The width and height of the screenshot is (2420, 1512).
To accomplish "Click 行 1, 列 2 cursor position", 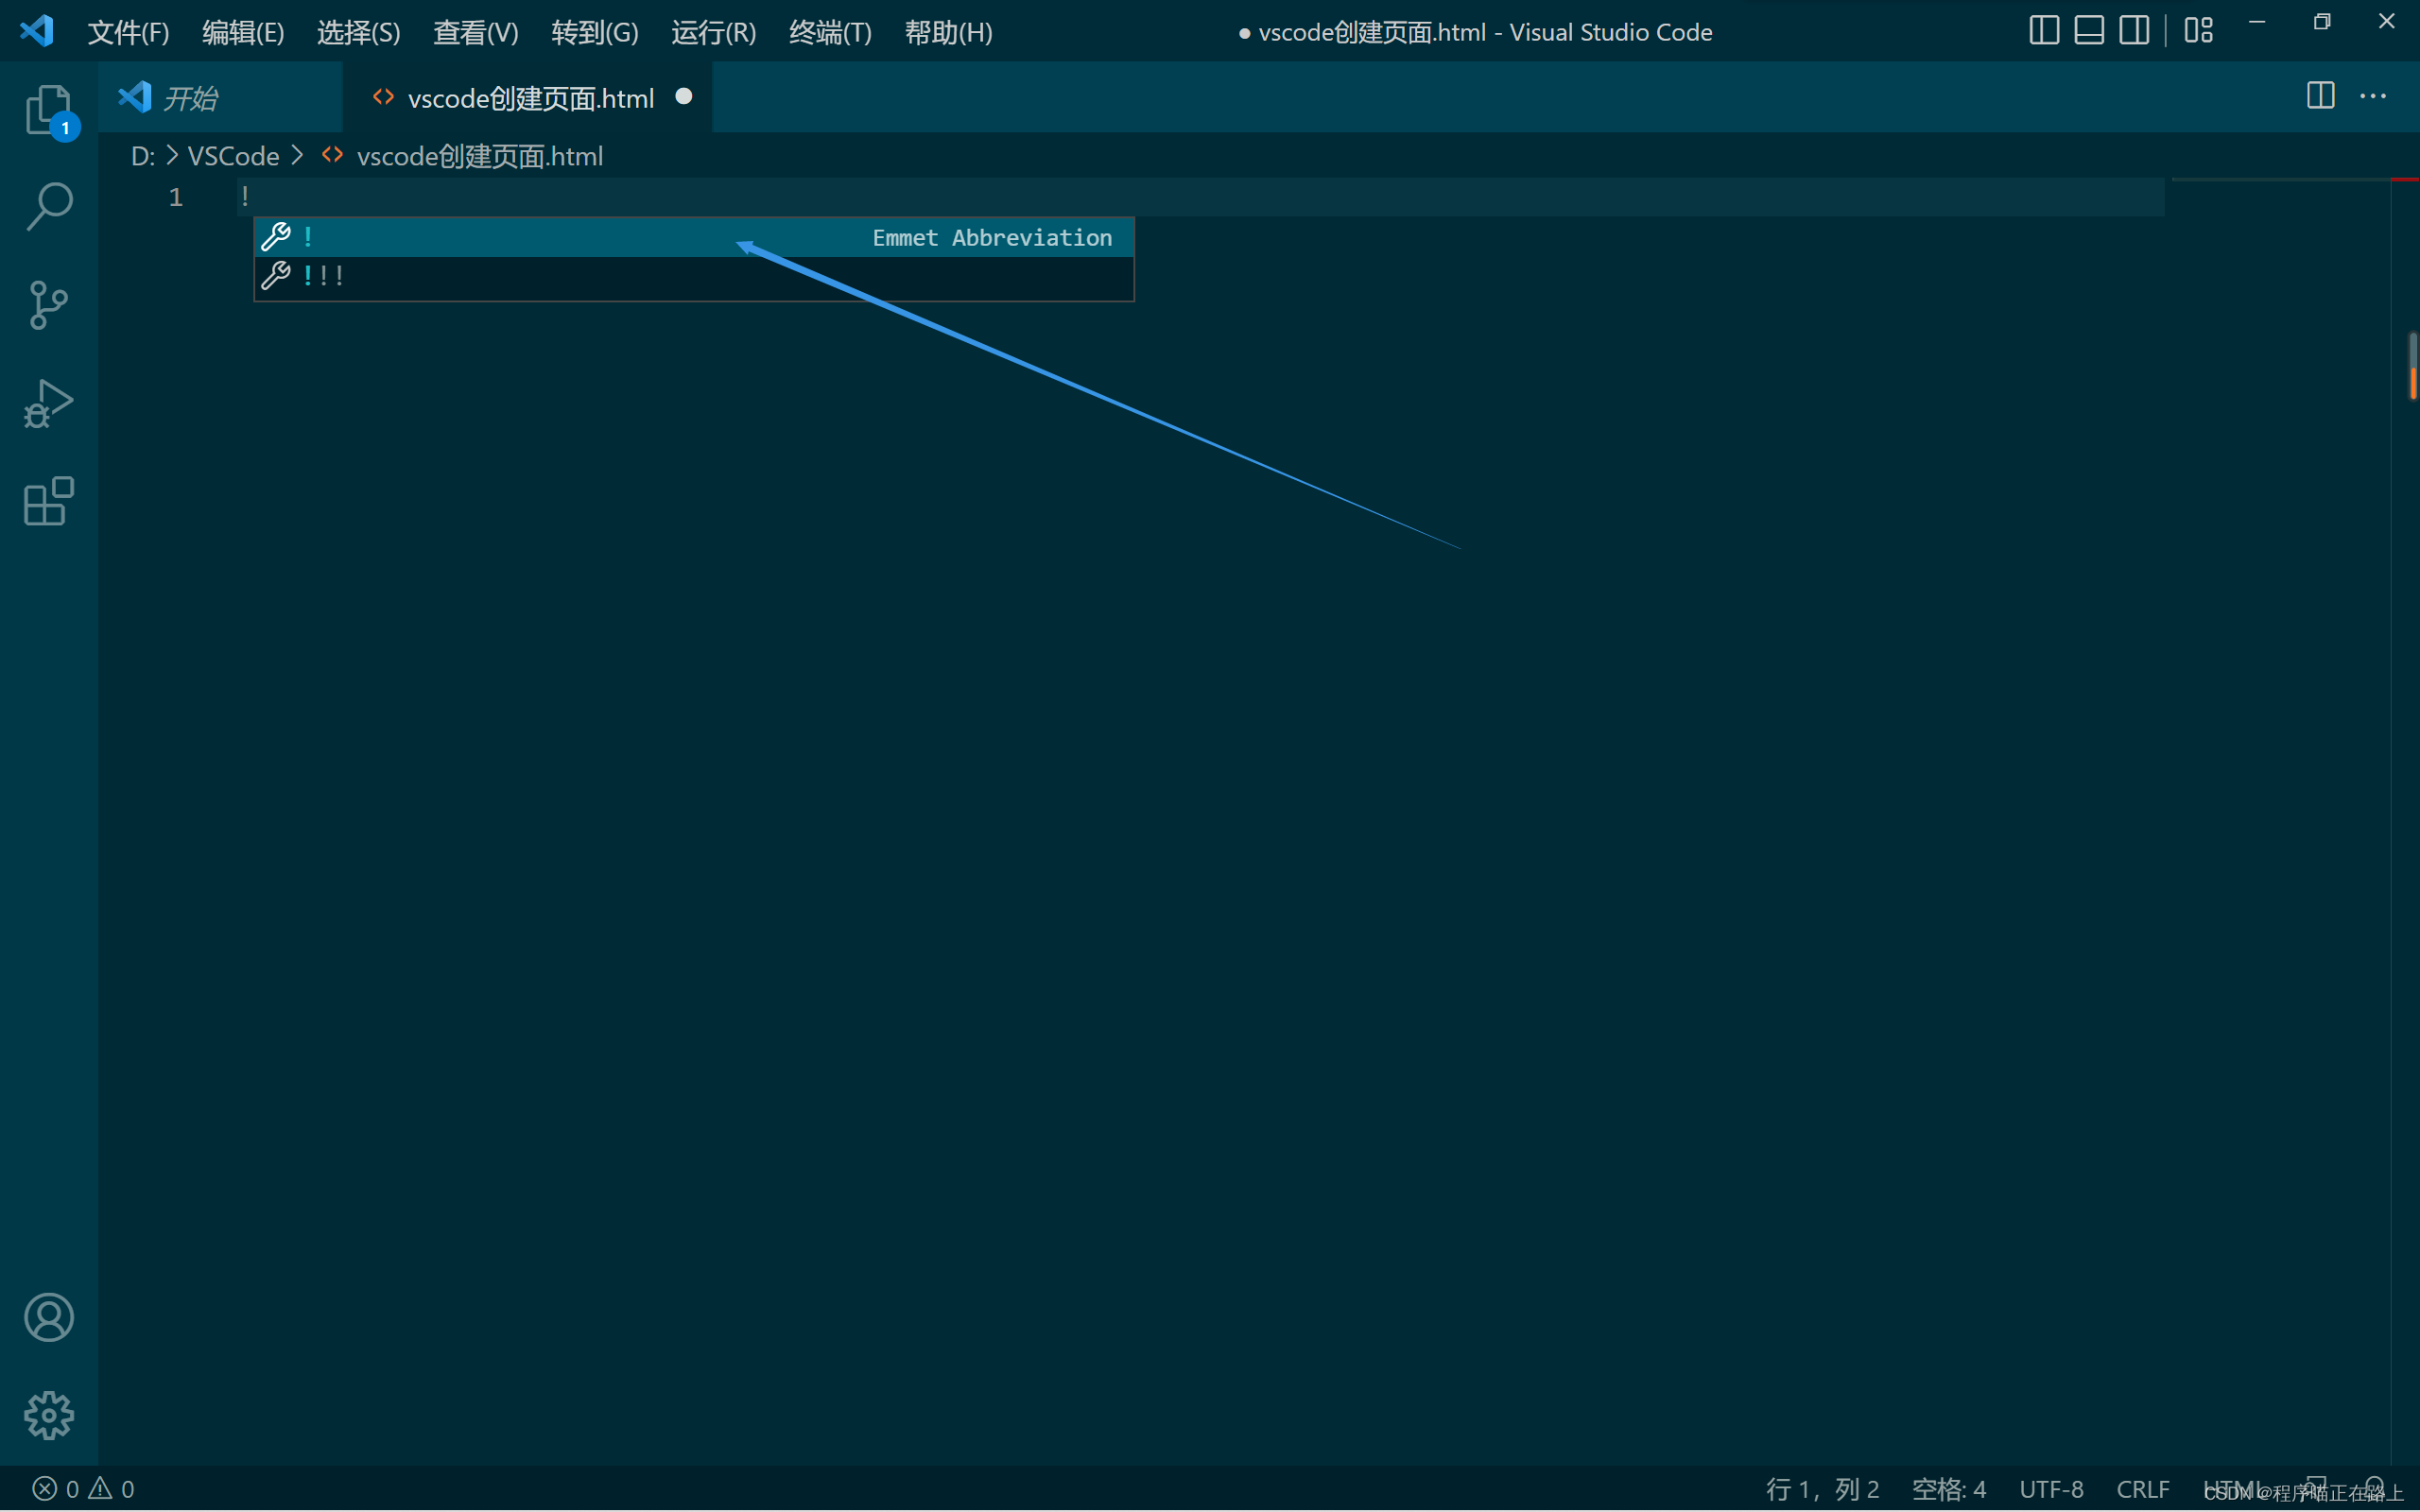I will [x=1822, y=1488].
